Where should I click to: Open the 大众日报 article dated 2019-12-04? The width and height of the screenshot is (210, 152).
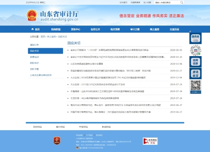[108, 77]
